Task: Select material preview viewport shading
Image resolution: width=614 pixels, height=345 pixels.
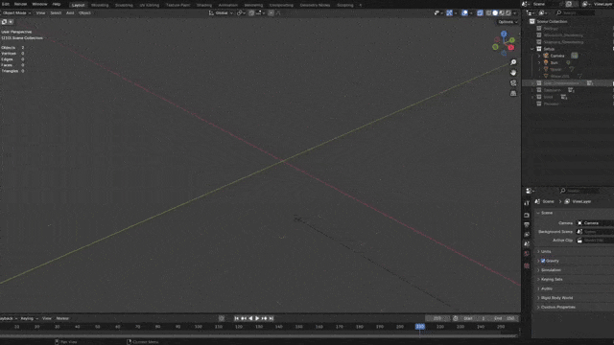Action: point(502,12)
